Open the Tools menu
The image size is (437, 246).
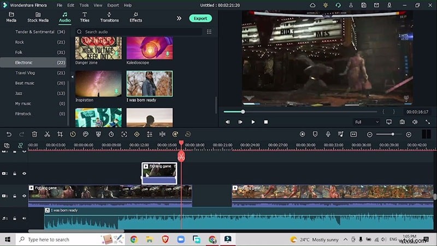pos(84,5)
